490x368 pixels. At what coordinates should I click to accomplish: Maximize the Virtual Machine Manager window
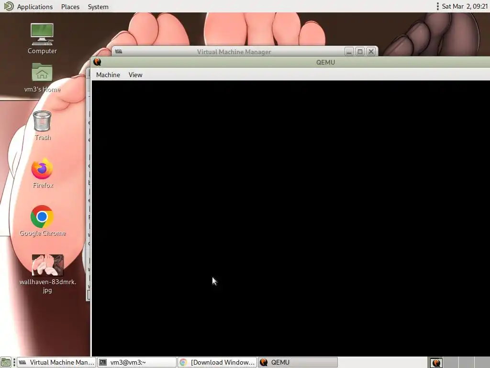click(x=360, y=52)
